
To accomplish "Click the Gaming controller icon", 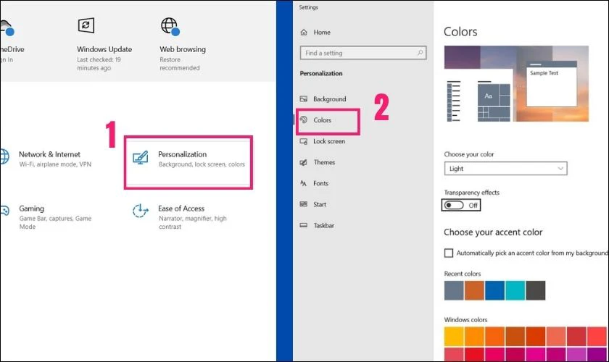I will [4, 211].
